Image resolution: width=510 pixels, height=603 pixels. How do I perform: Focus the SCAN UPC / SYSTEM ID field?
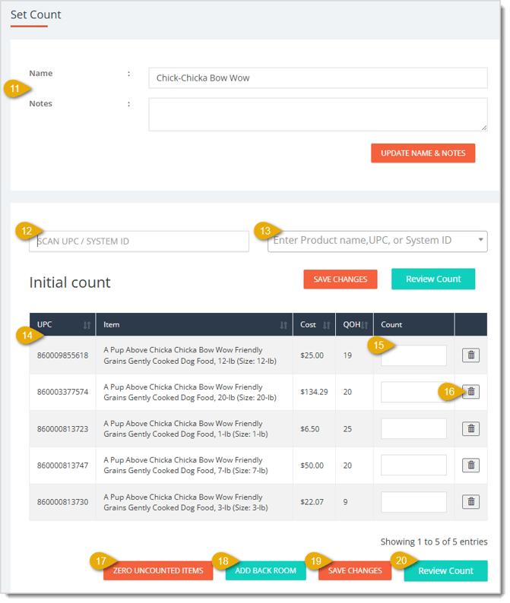tap(139, 241)
